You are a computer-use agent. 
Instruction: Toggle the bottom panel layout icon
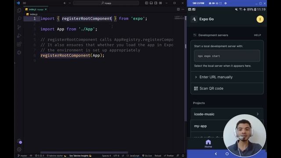click(x=151, y=3)
